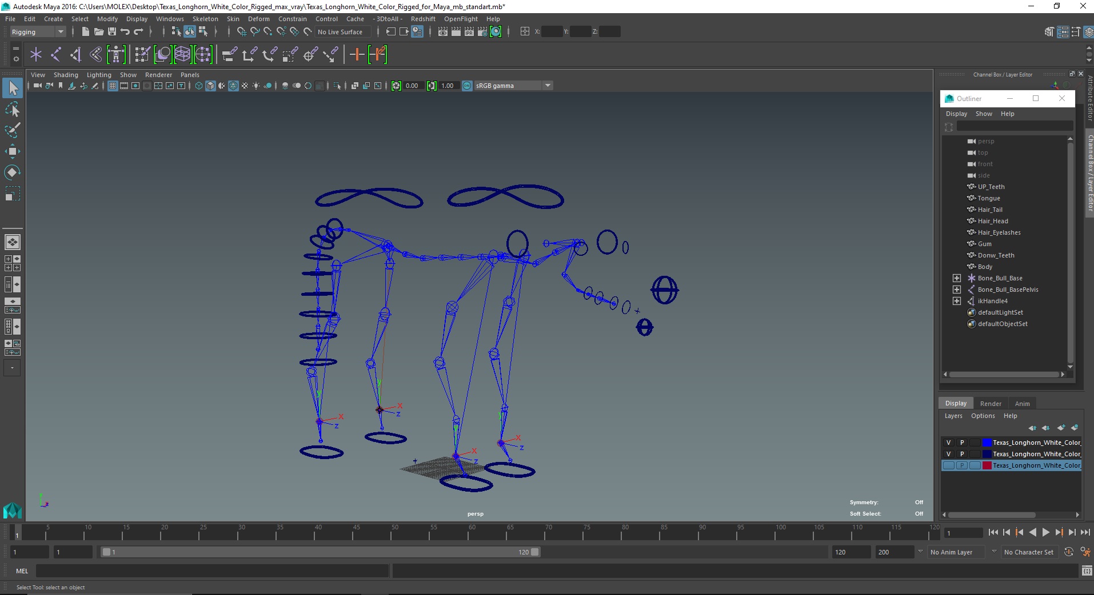Open the Skeleton menu

(x=205, y=19)
